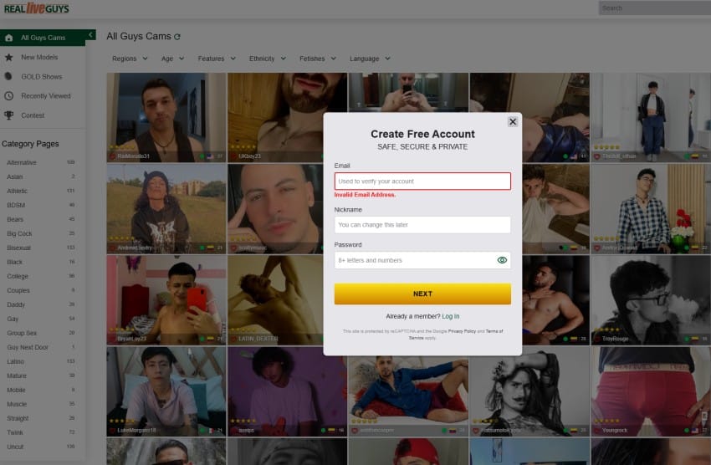Viewport: 711px width, 465px height.
Task: Select the Mature category
Action: (17, 376)
